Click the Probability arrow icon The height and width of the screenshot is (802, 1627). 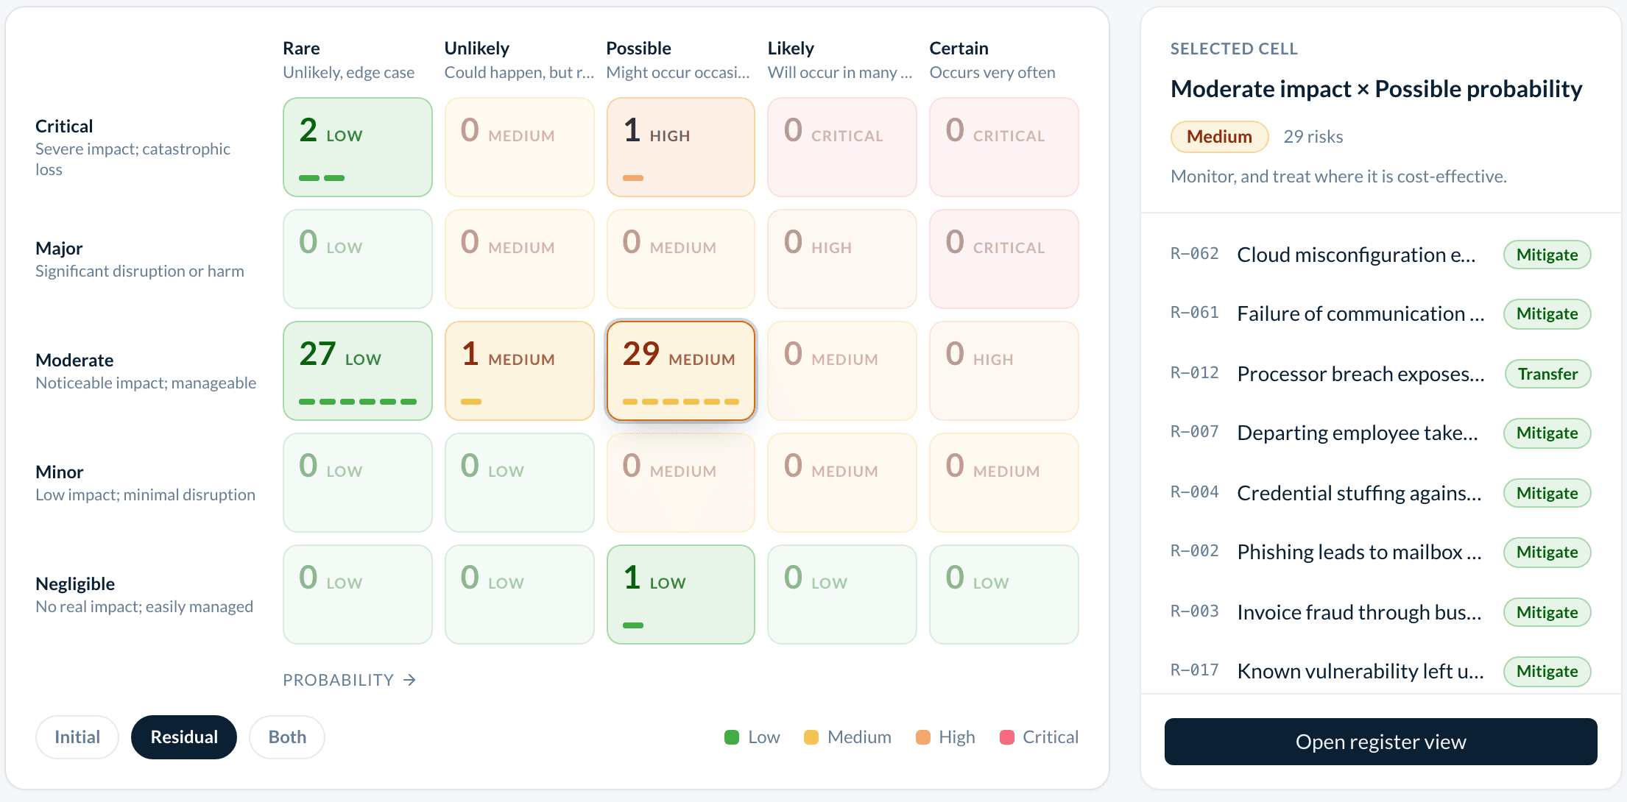(410, 680)
